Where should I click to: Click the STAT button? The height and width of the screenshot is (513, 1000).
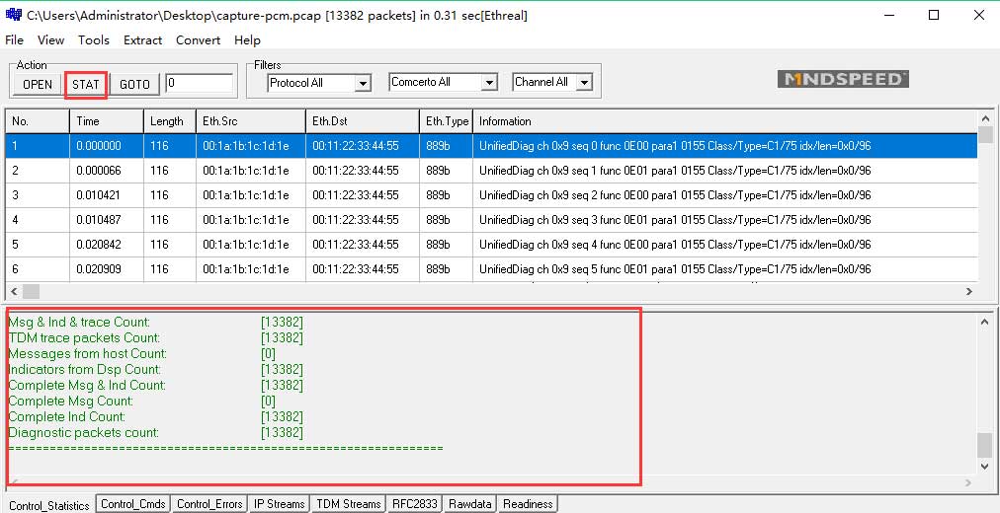point(85,84)
